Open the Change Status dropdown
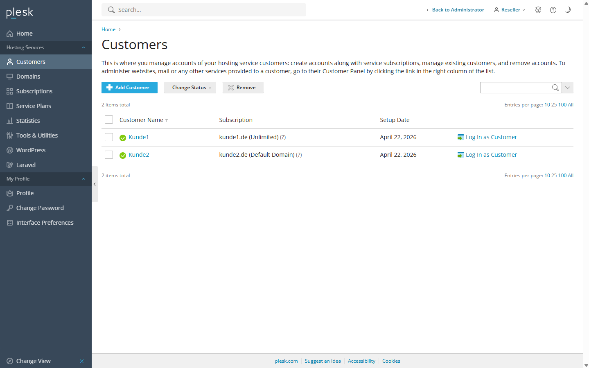The height and width of the screenshot is (368, 589). coord(190,88)
